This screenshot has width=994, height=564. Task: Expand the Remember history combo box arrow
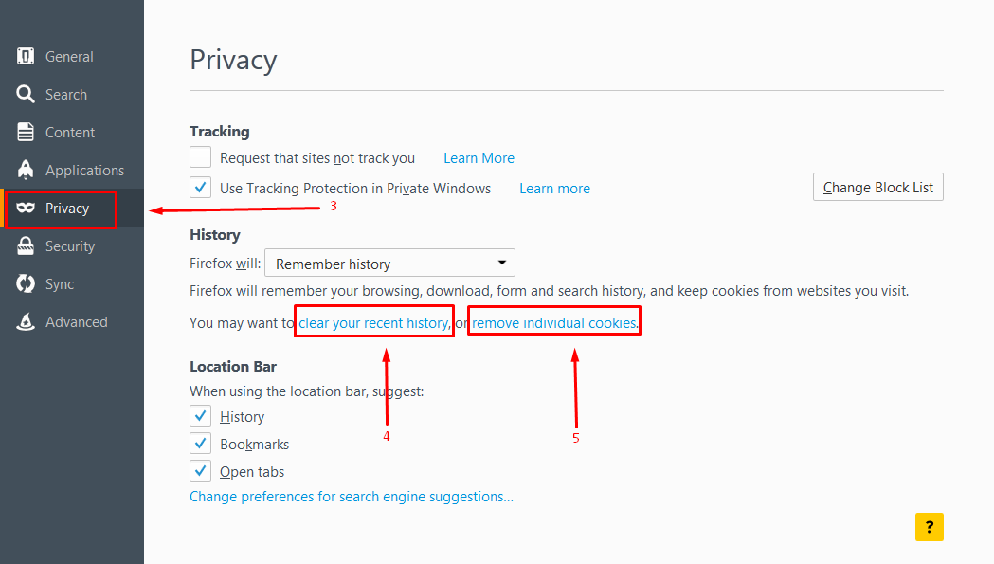click(501, 263)
